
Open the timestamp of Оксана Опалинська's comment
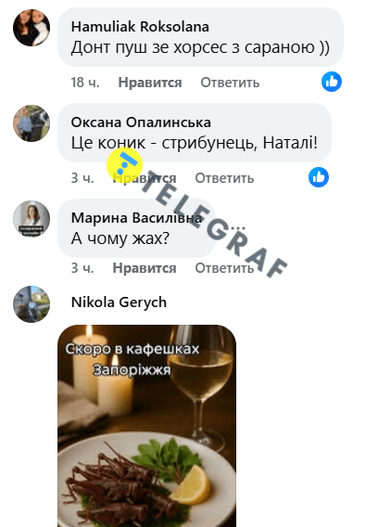click(x=82, y=178)
